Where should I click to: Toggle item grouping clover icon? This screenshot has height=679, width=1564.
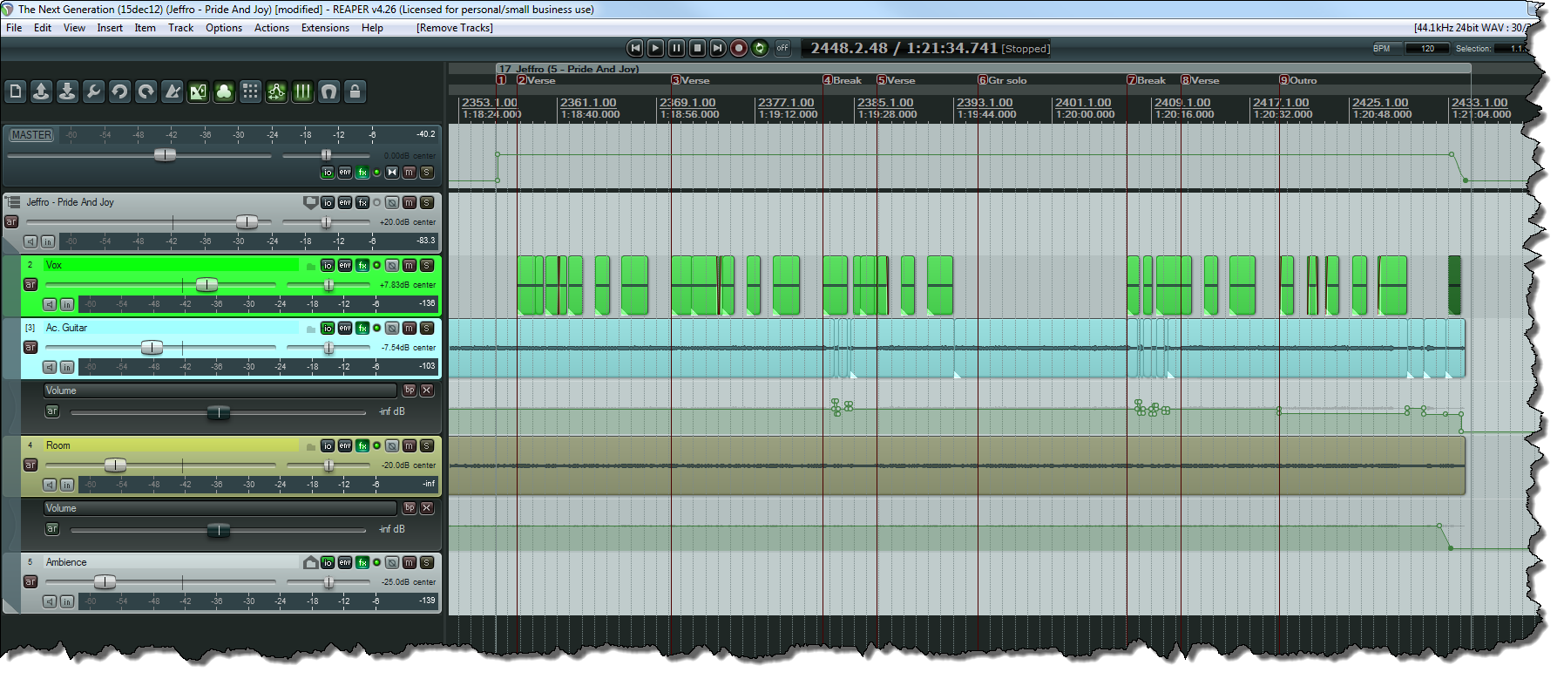pos(224,92)
